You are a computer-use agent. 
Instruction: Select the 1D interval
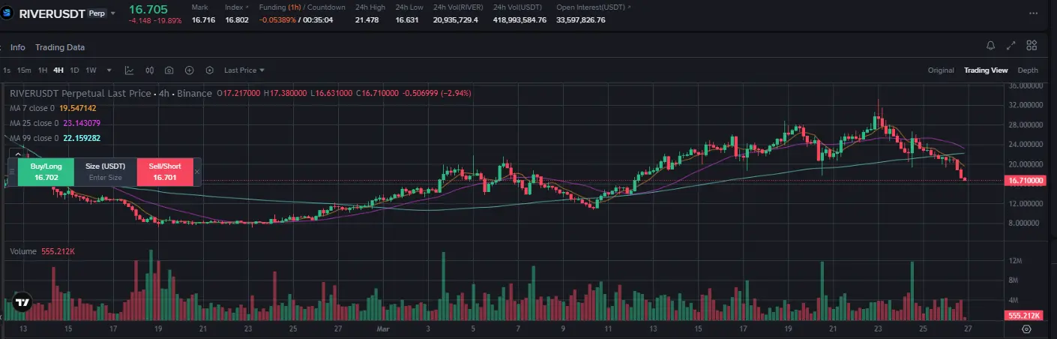pyautogui.click(x=74, y=70)
